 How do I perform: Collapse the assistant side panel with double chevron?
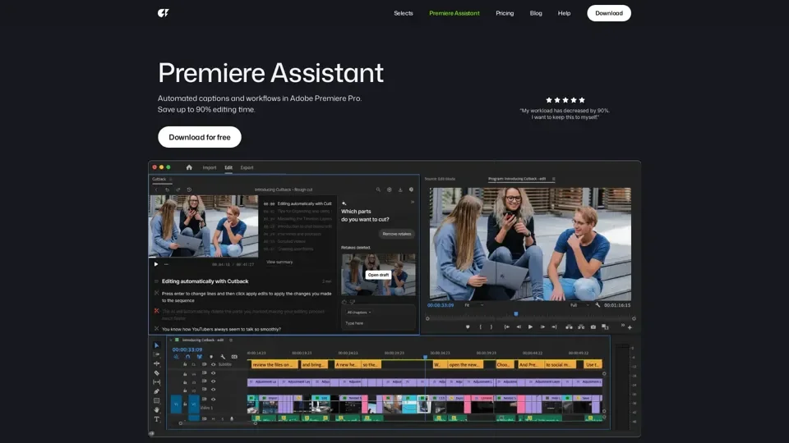click(x=412, y=202)
